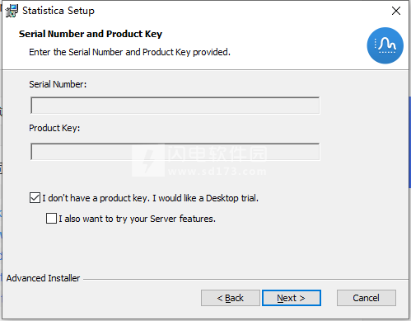Click the blue Statistica wave logo
This screenshot has height=321, width=411.
point(385,45)
